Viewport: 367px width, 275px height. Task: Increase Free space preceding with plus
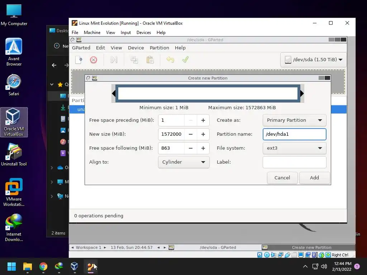point(203,120)
